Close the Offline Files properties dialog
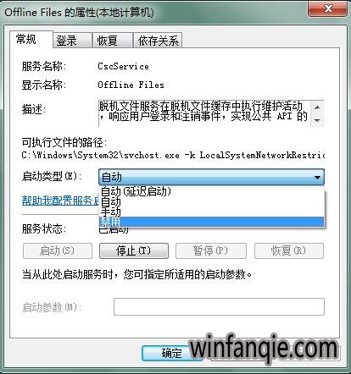 (x=327, y=9)
